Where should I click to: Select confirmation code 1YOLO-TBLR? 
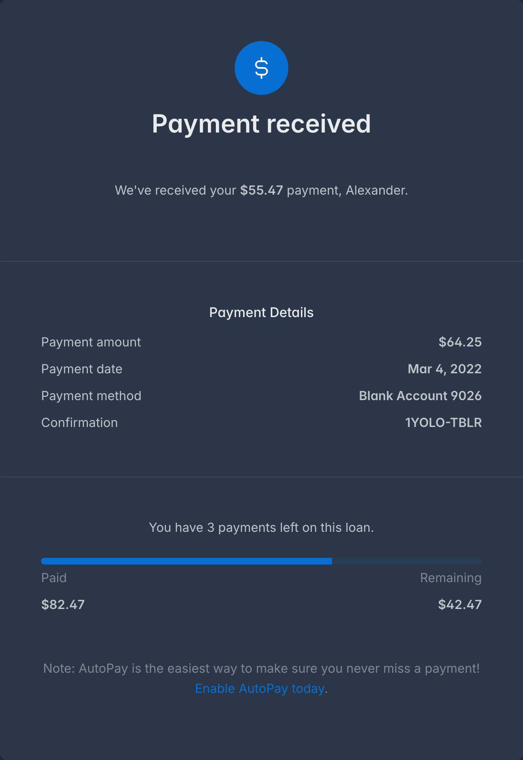[x=443, y=423]
